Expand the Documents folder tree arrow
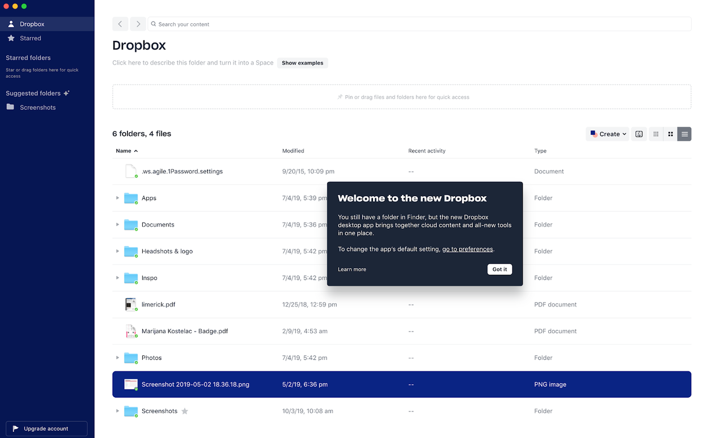Viewport: 703px width, 438px height. tap(117, 225)
